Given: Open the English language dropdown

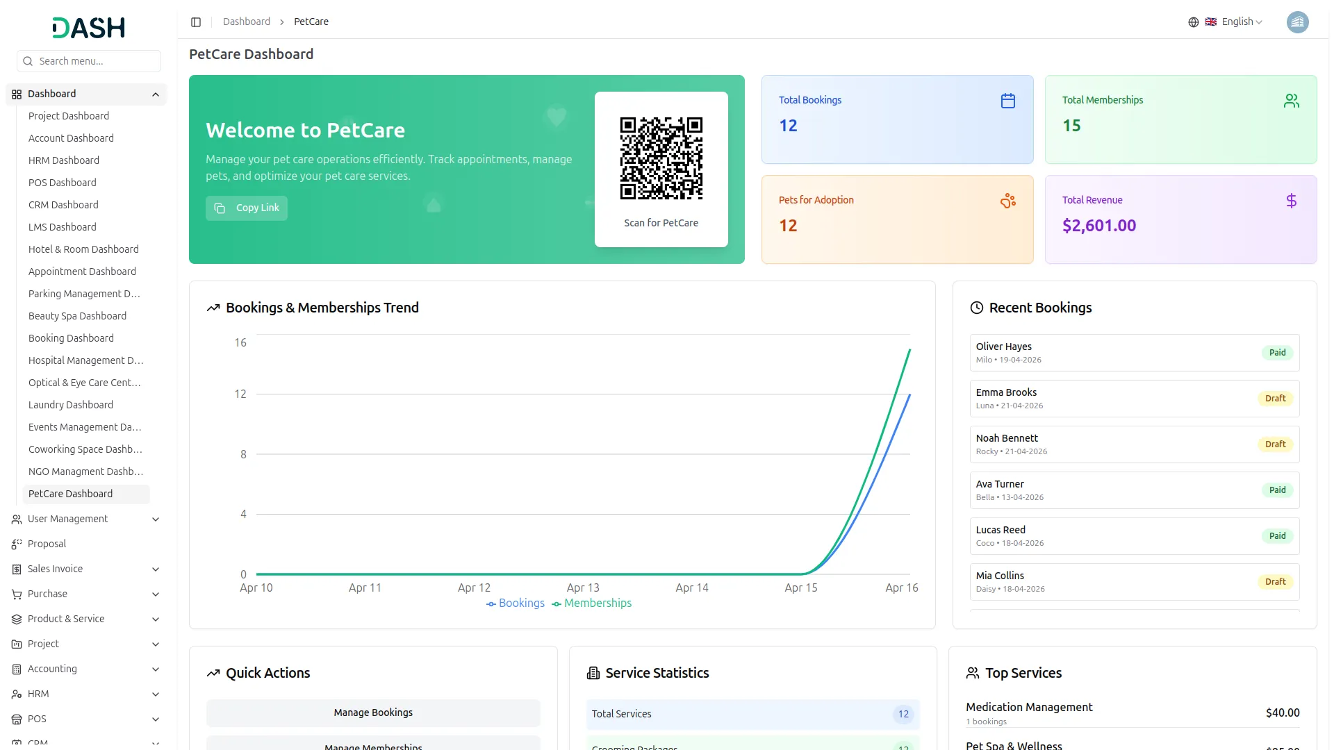Looking at the screenshot, I should [x=1233, y=22].
